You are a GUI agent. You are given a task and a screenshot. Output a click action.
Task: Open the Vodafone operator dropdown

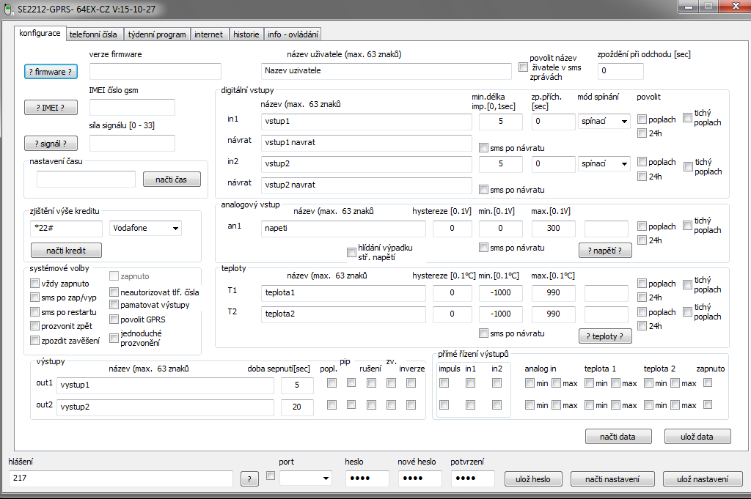(145, 229)
